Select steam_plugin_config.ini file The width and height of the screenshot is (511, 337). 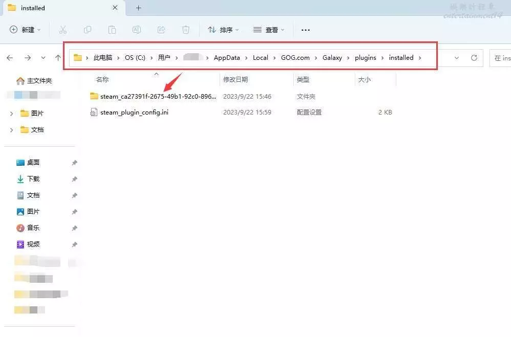click(134, 112)
